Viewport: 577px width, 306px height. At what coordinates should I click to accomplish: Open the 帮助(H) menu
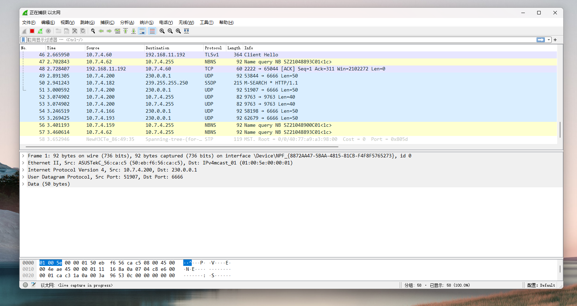[x=226, y=23]
